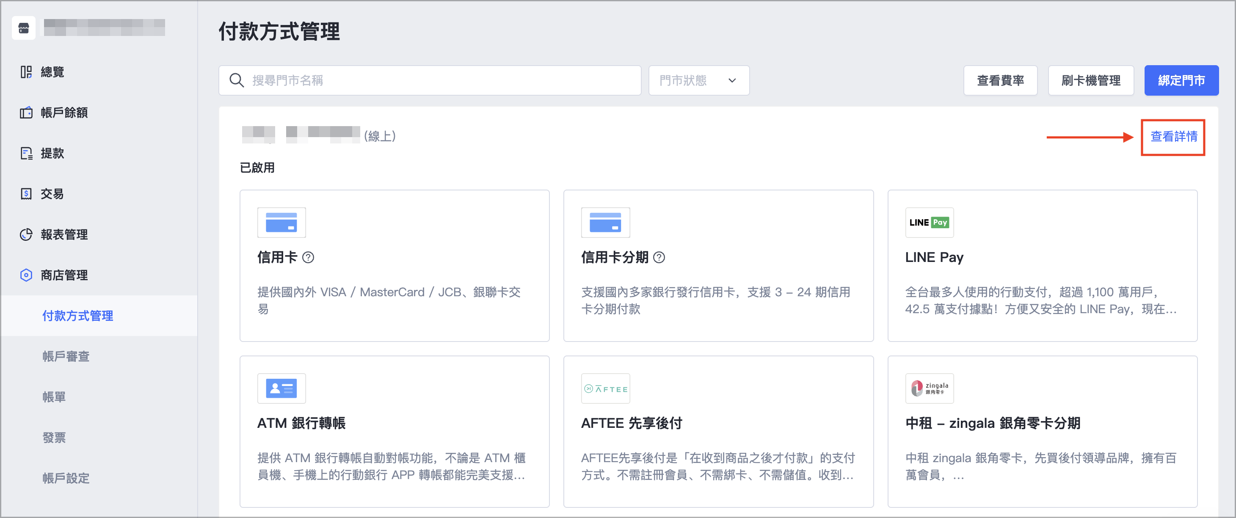1236x518 pixels.
Task: Click the 刷卡機管理 button
Action: 1091,80
